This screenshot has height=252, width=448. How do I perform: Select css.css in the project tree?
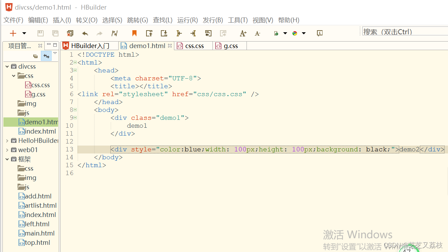pyautogui.click(x=38, y=85)
